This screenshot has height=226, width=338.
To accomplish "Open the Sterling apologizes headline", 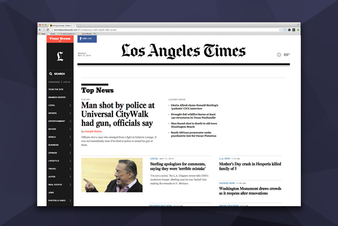I will pos(178,166).
